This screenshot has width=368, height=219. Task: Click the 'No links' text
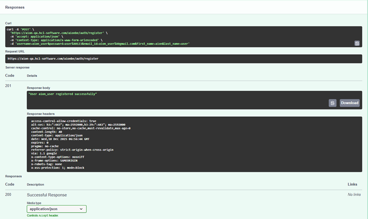354,195
